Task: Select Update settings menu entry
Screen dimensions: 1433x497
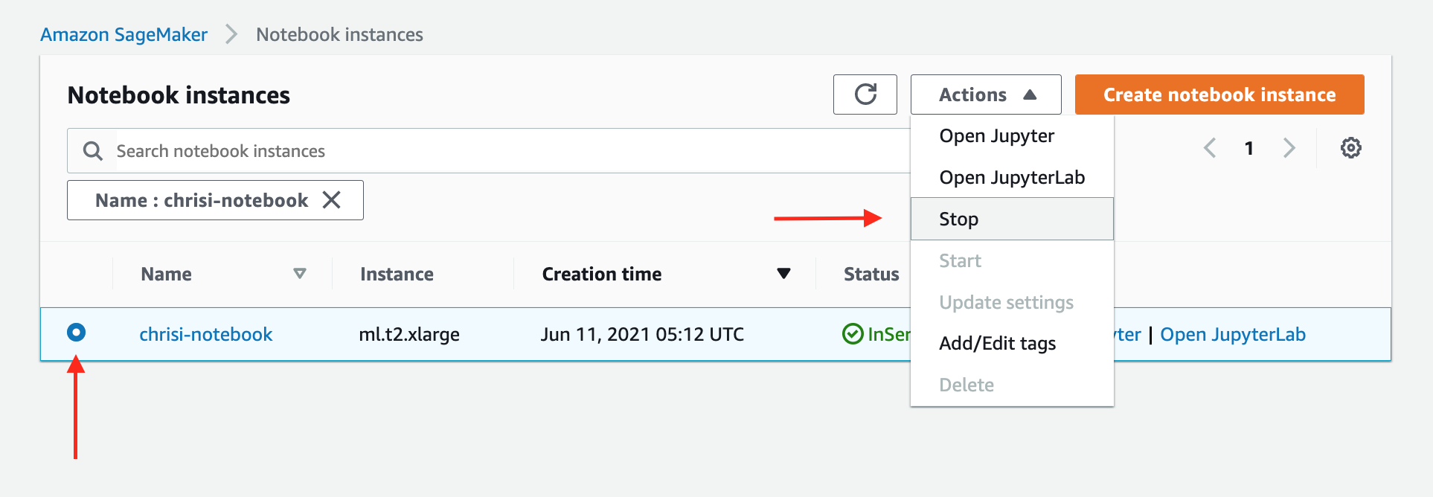Action: pos(1012,303)
